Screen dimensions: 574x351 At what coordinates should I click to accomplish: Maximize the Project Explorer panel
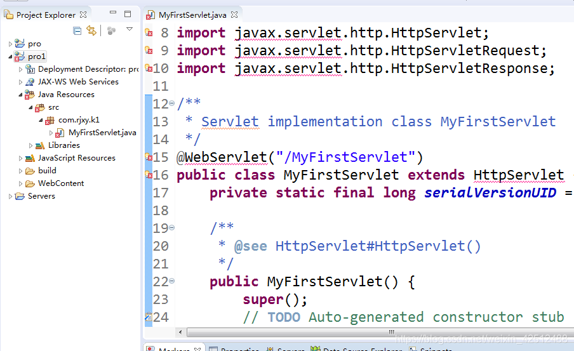tap(128, 14)
